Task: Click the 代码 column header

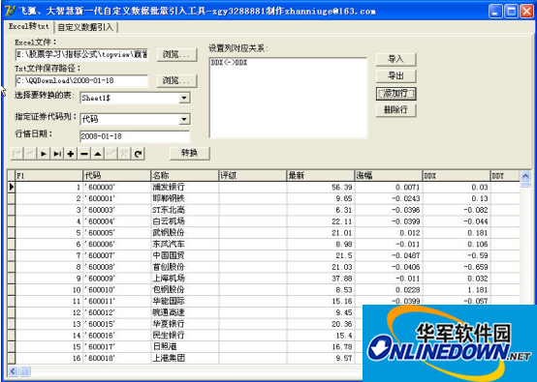Action: click(x=116, y=176)
